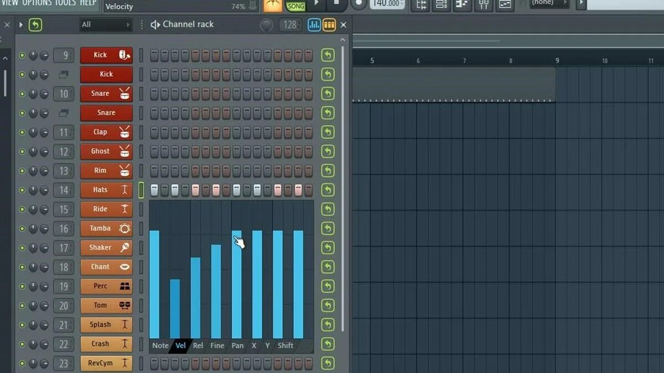Viewport: 664px width, 373px height.
Task: Open the Ghost channel button
Action: [106, 151]
